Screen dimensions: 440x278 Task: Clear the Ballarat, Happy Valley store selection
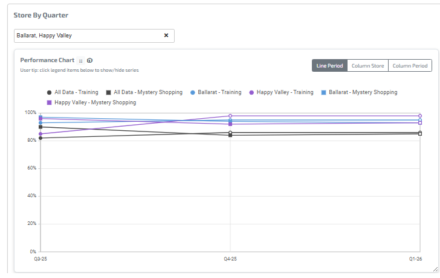click(166, 36)
